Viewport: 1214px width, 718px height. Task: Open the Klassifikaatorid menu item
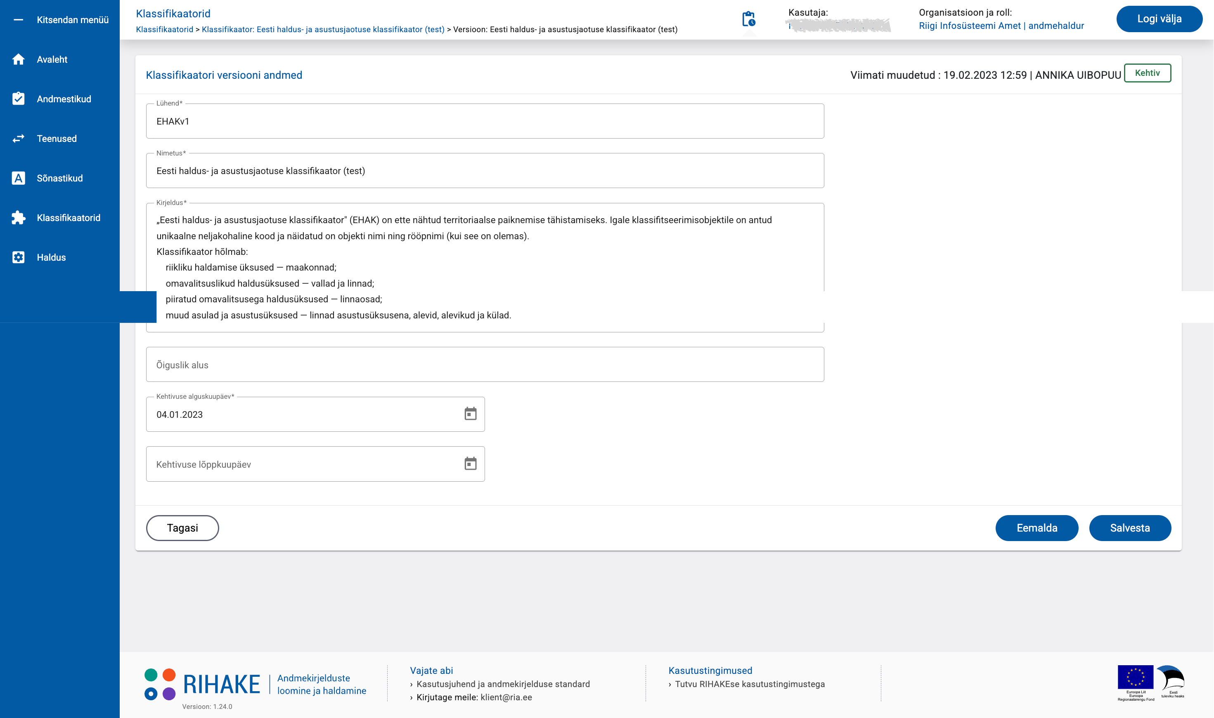click(x=68, y=218)
